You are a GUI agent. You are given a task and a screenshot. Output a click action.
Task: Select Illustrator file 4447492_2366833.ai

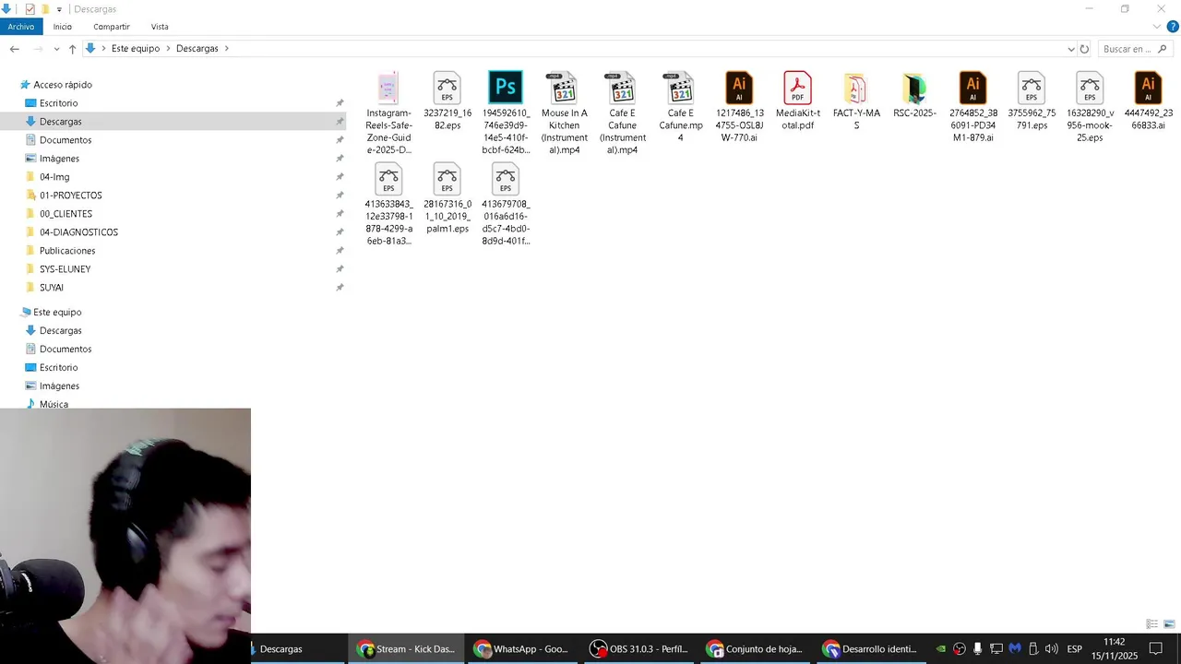[1148, 101]
